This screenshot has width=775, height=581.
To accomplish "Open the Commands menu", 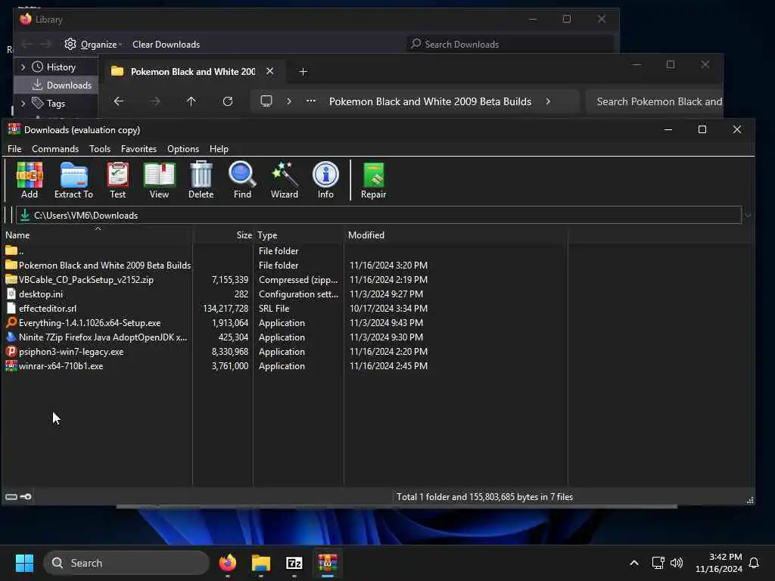I will [55, 149].
